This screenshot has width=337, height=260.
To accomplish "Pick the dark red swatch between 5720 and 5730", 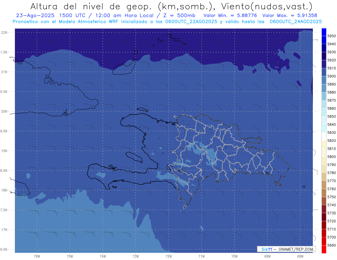I will click(324, 217).
